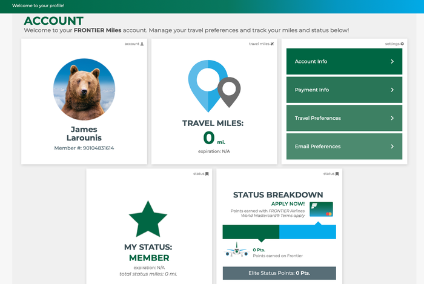Click the gray location pin graphic
This screenshot has width=424, height=284.
(x=230, y=93)
